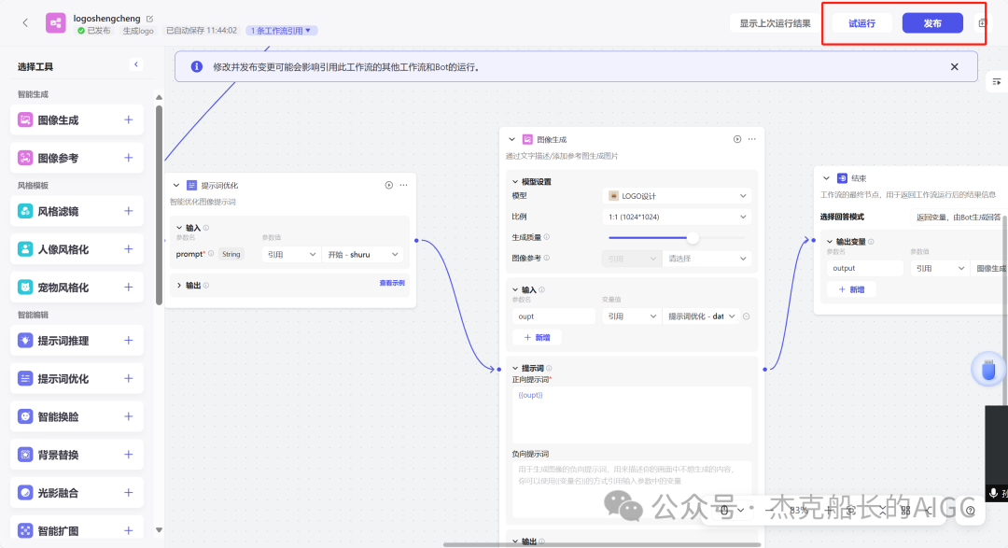
Task: Open the 提示词优化 - dat value dropdown
Action: click(x=701, y=316)
